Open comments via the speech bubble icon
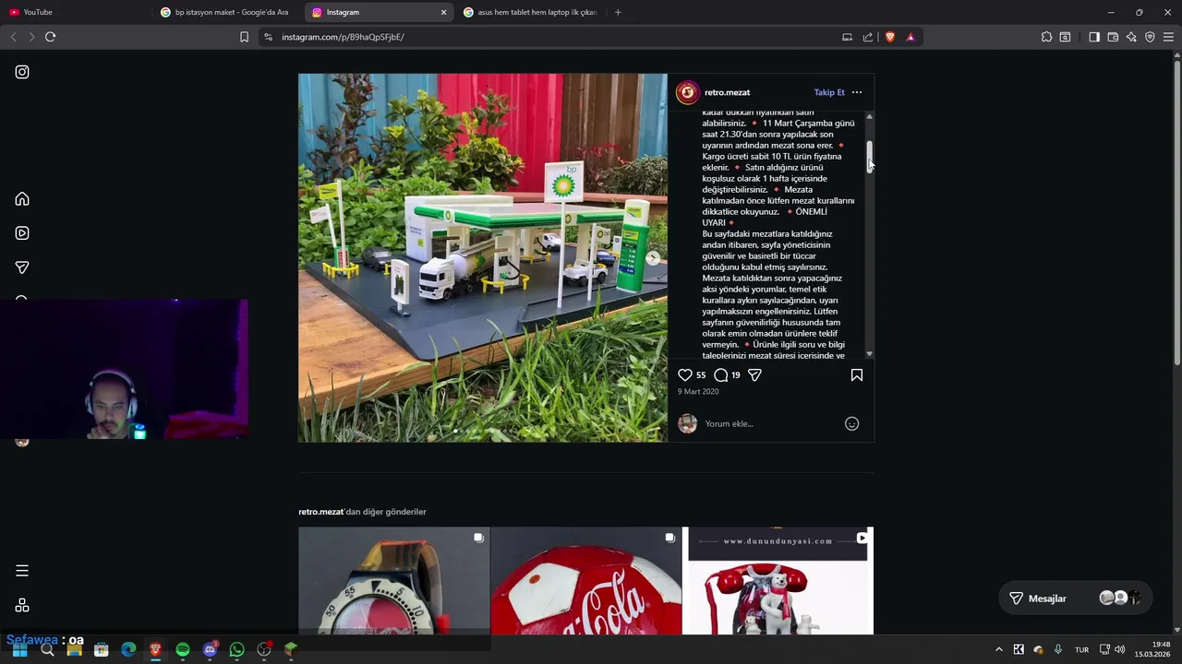 pos(721,375)
